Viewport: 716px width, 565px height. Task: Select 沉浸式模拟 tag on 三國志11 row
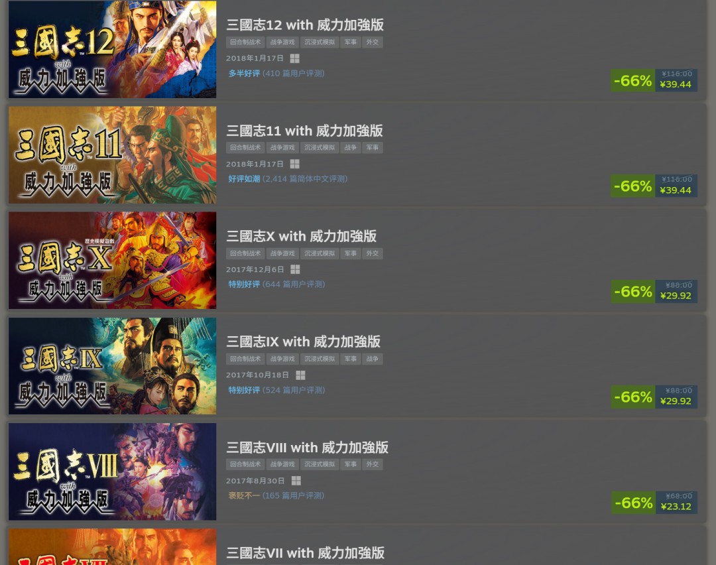coord(319,147)
